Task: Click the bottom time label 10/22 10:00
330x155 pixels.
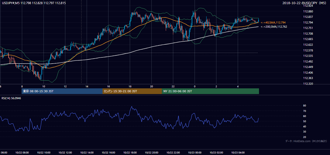Action: (x=44, y=153)
